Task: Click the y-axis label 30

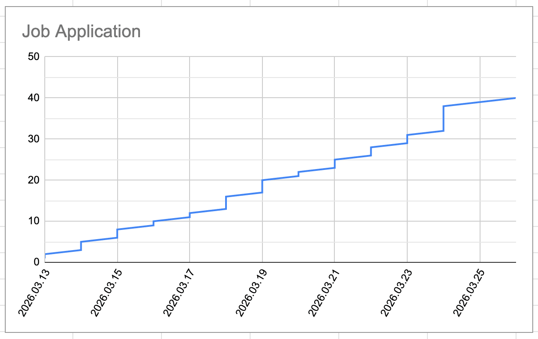Action: click(x=33, y=139)
